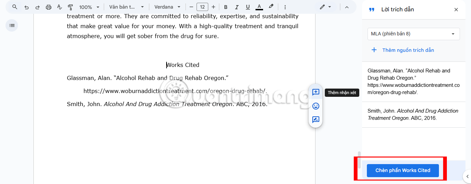Open the three-dot more options menu

285,7
